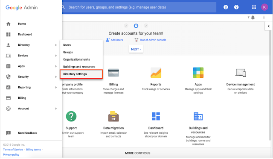
Task: Click the green Support question mark icon
Action: [x=71, y=116]
